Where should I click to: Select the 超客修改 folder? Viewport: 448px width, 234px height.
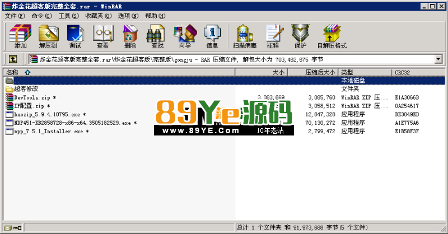pos(26,88)
